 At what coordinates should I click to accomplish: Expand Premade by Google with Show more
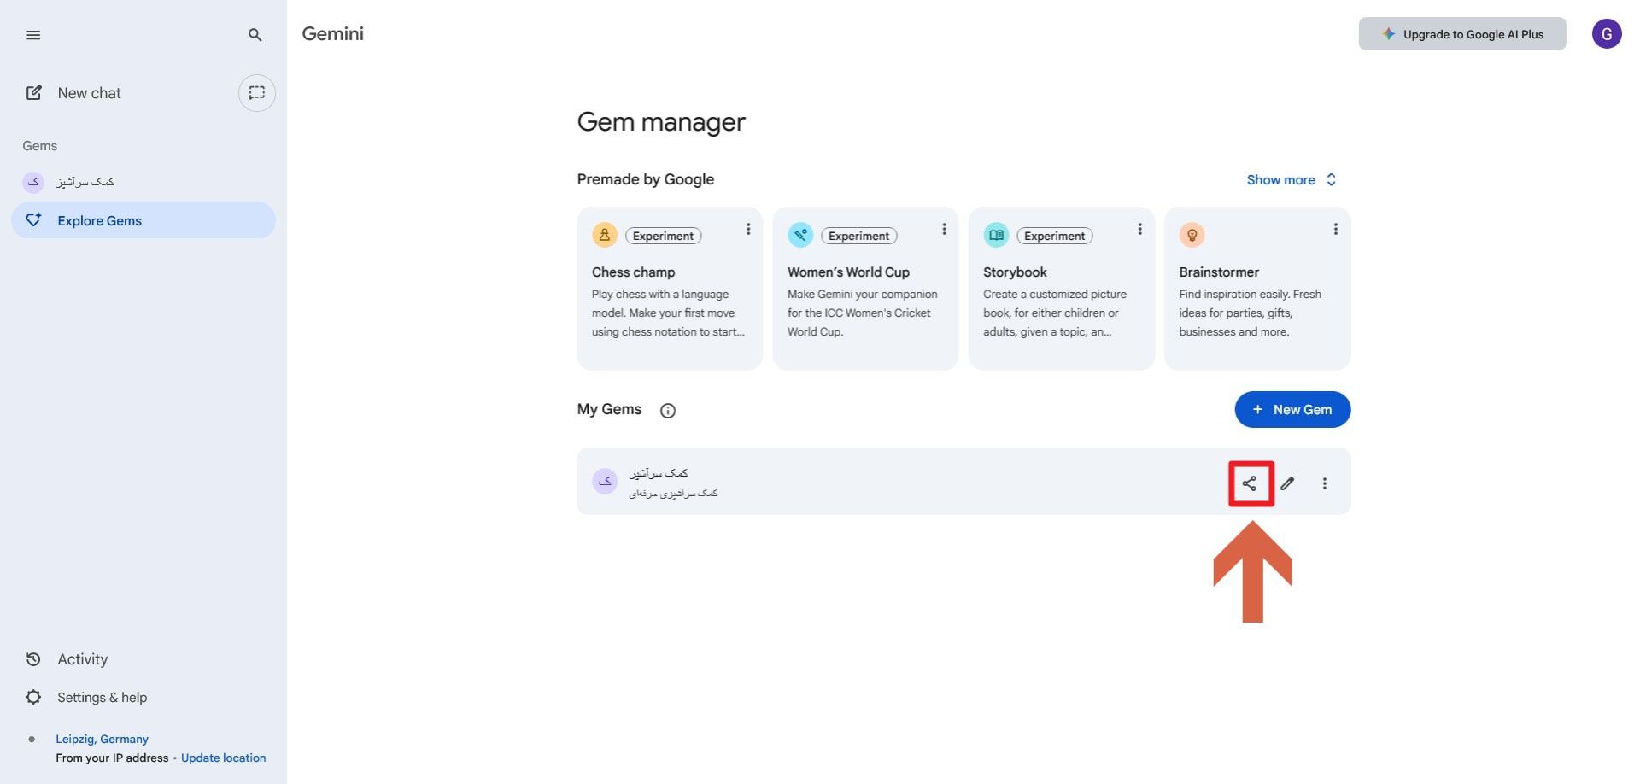(x=1291, y=180)
